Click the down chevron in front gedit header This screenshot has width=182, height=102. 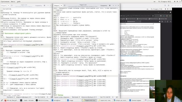coord(113,6)
